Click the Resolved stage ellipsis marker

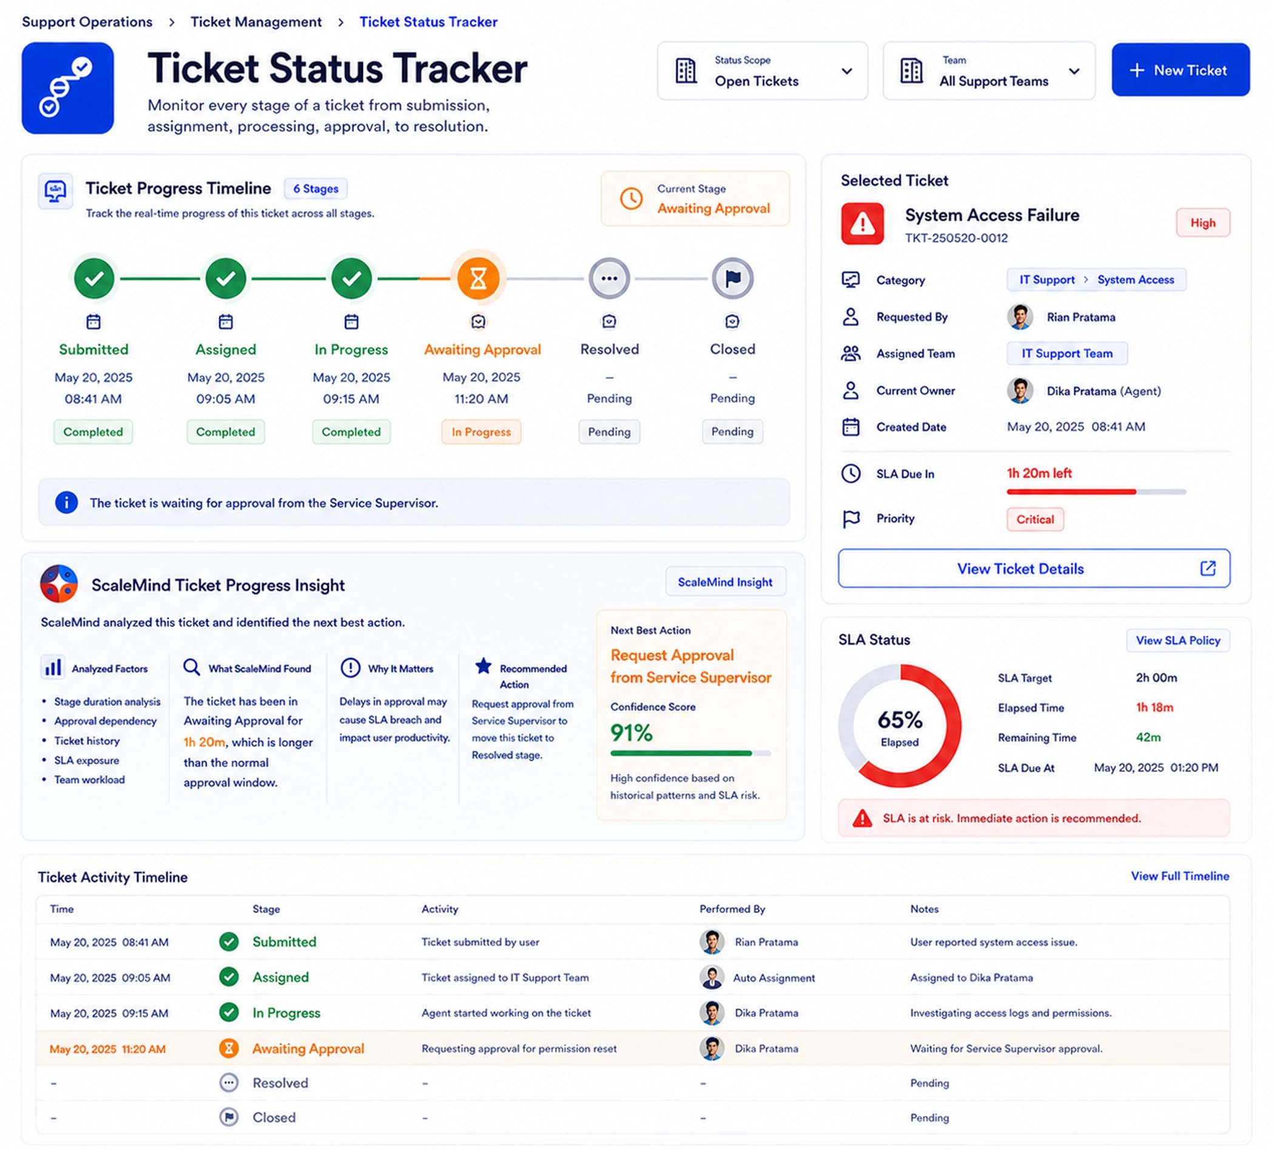pos(609,278)
